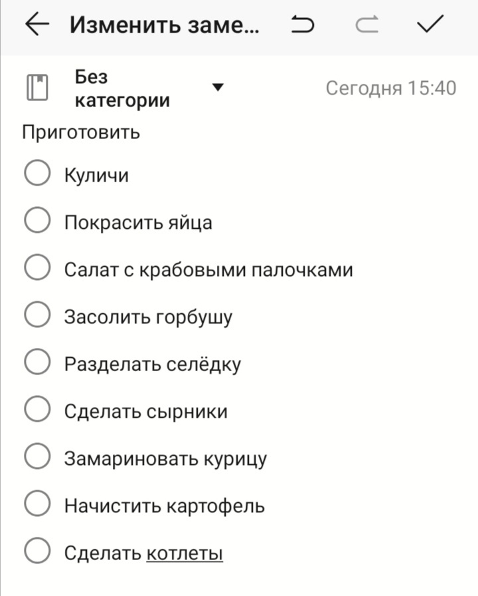Tap the 'Сегодня 15:40' timestamp
Viewport: 478px width, 596px height.
click(390, 88)
